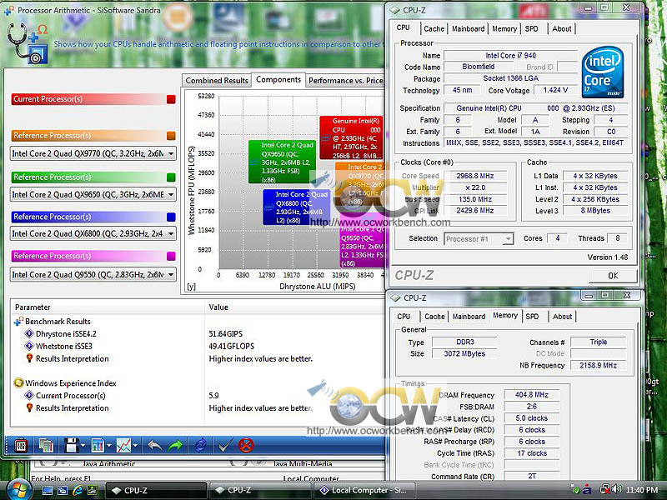This screenshot has width=667, height=500.
Task: Click Local Computer Sandra taskbar button
Action: tap(364, 490)
